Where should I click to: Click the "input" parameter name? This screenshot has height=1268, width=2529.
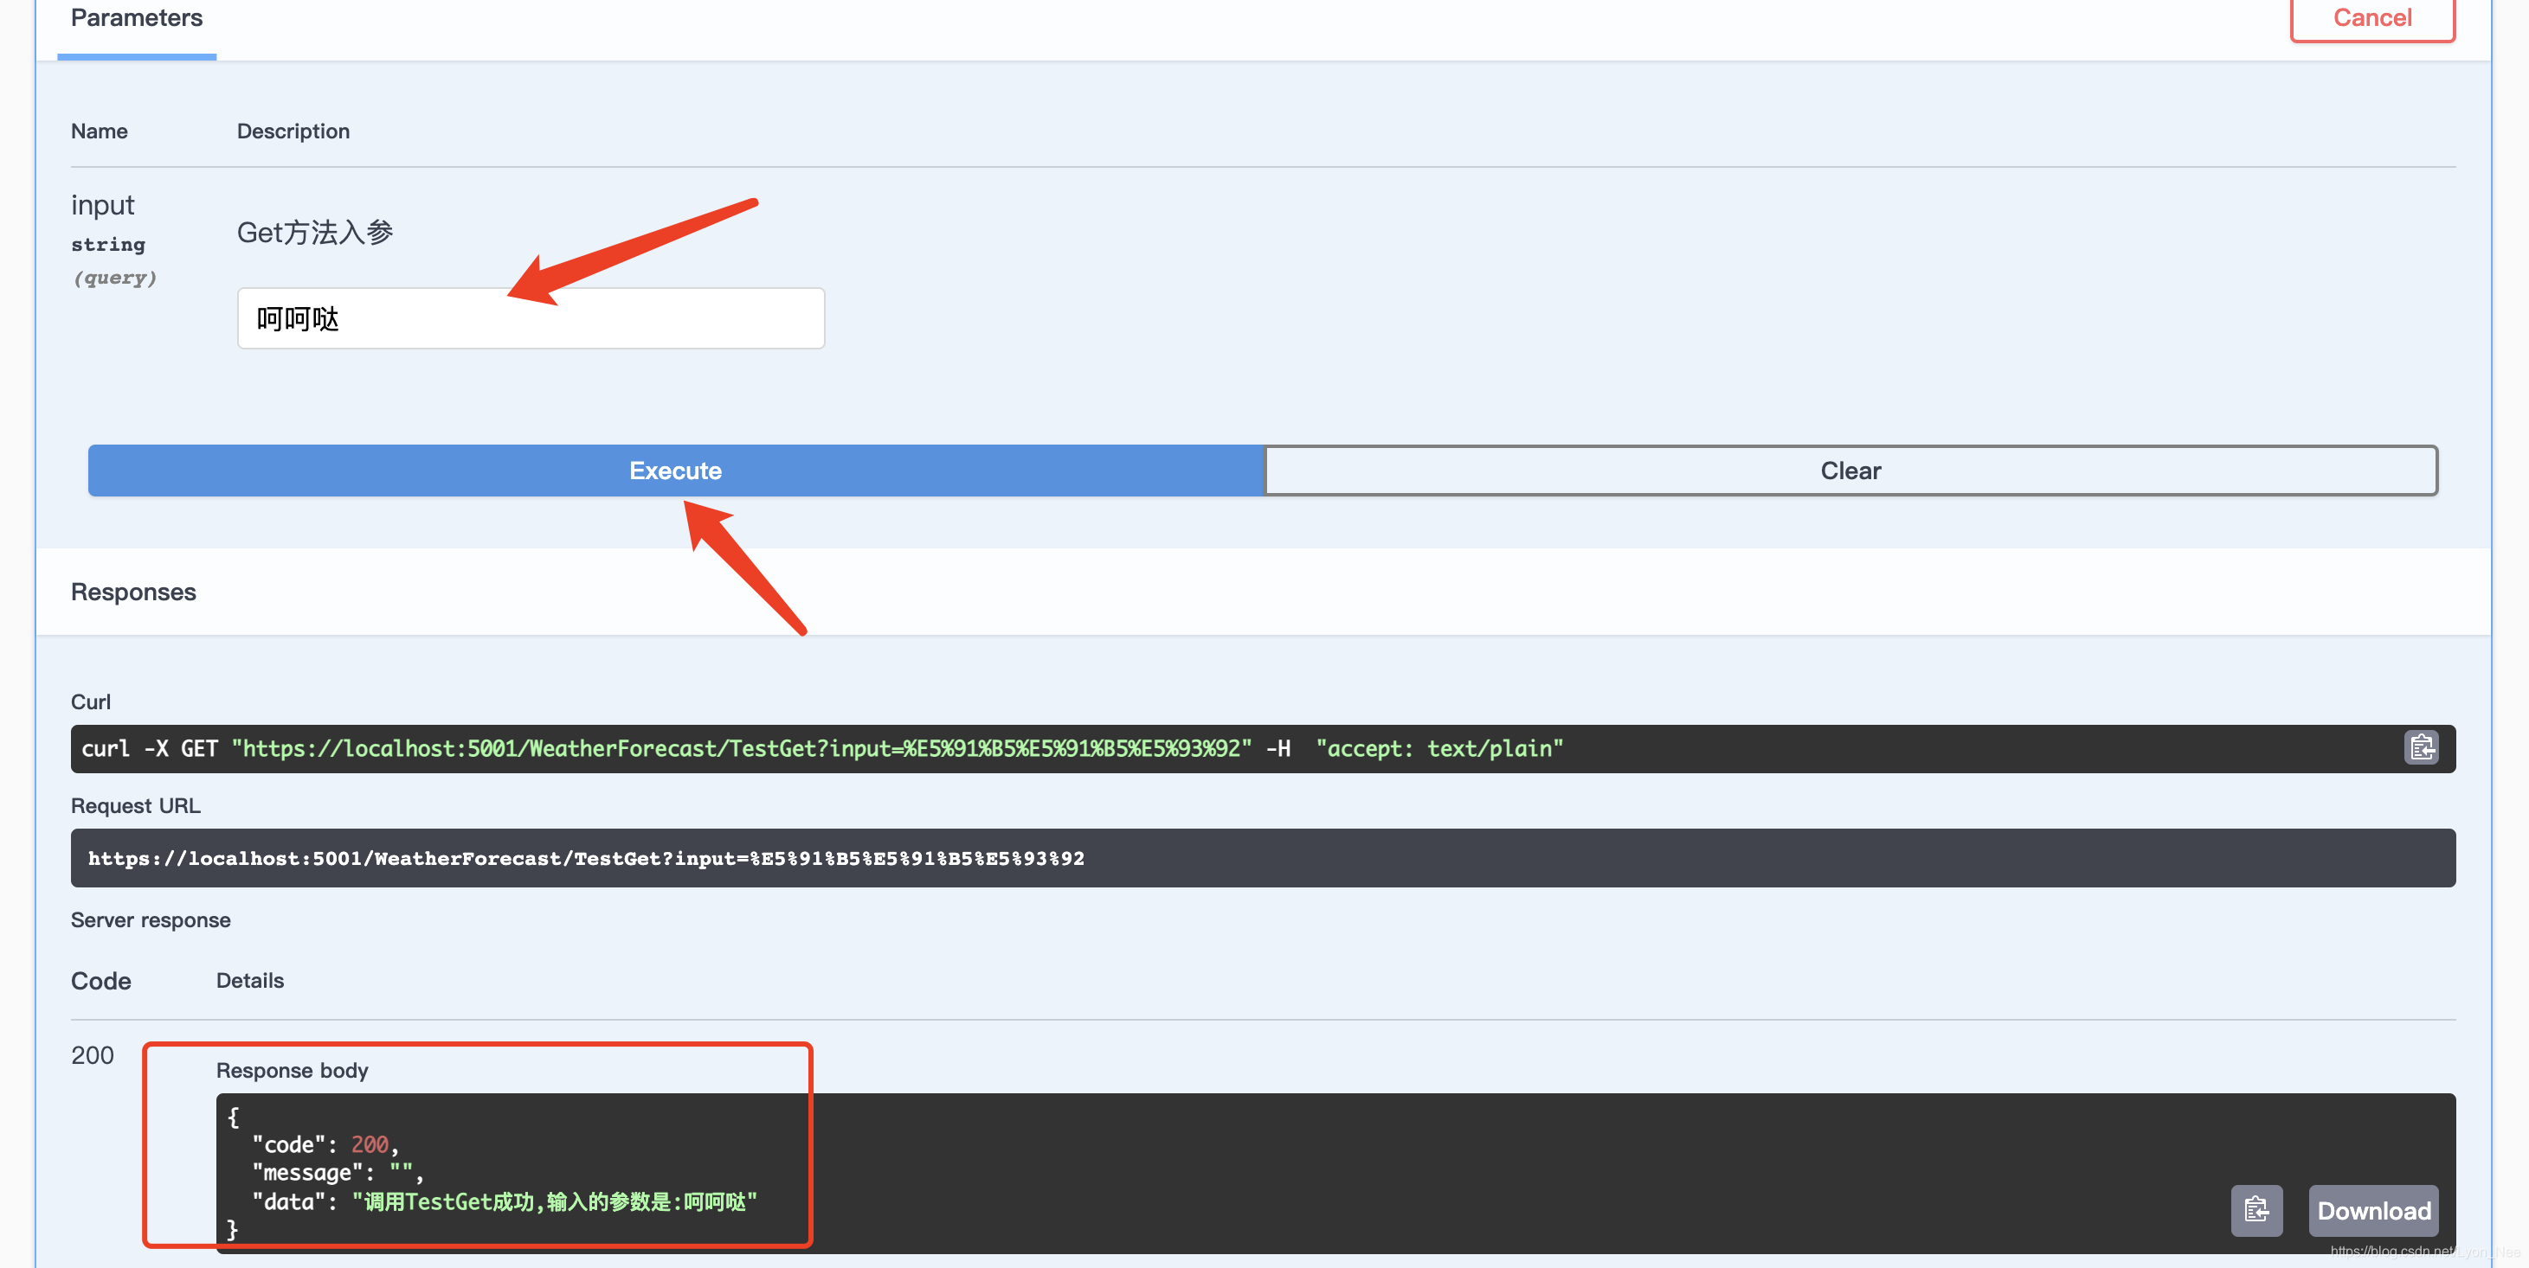(103, 205)
